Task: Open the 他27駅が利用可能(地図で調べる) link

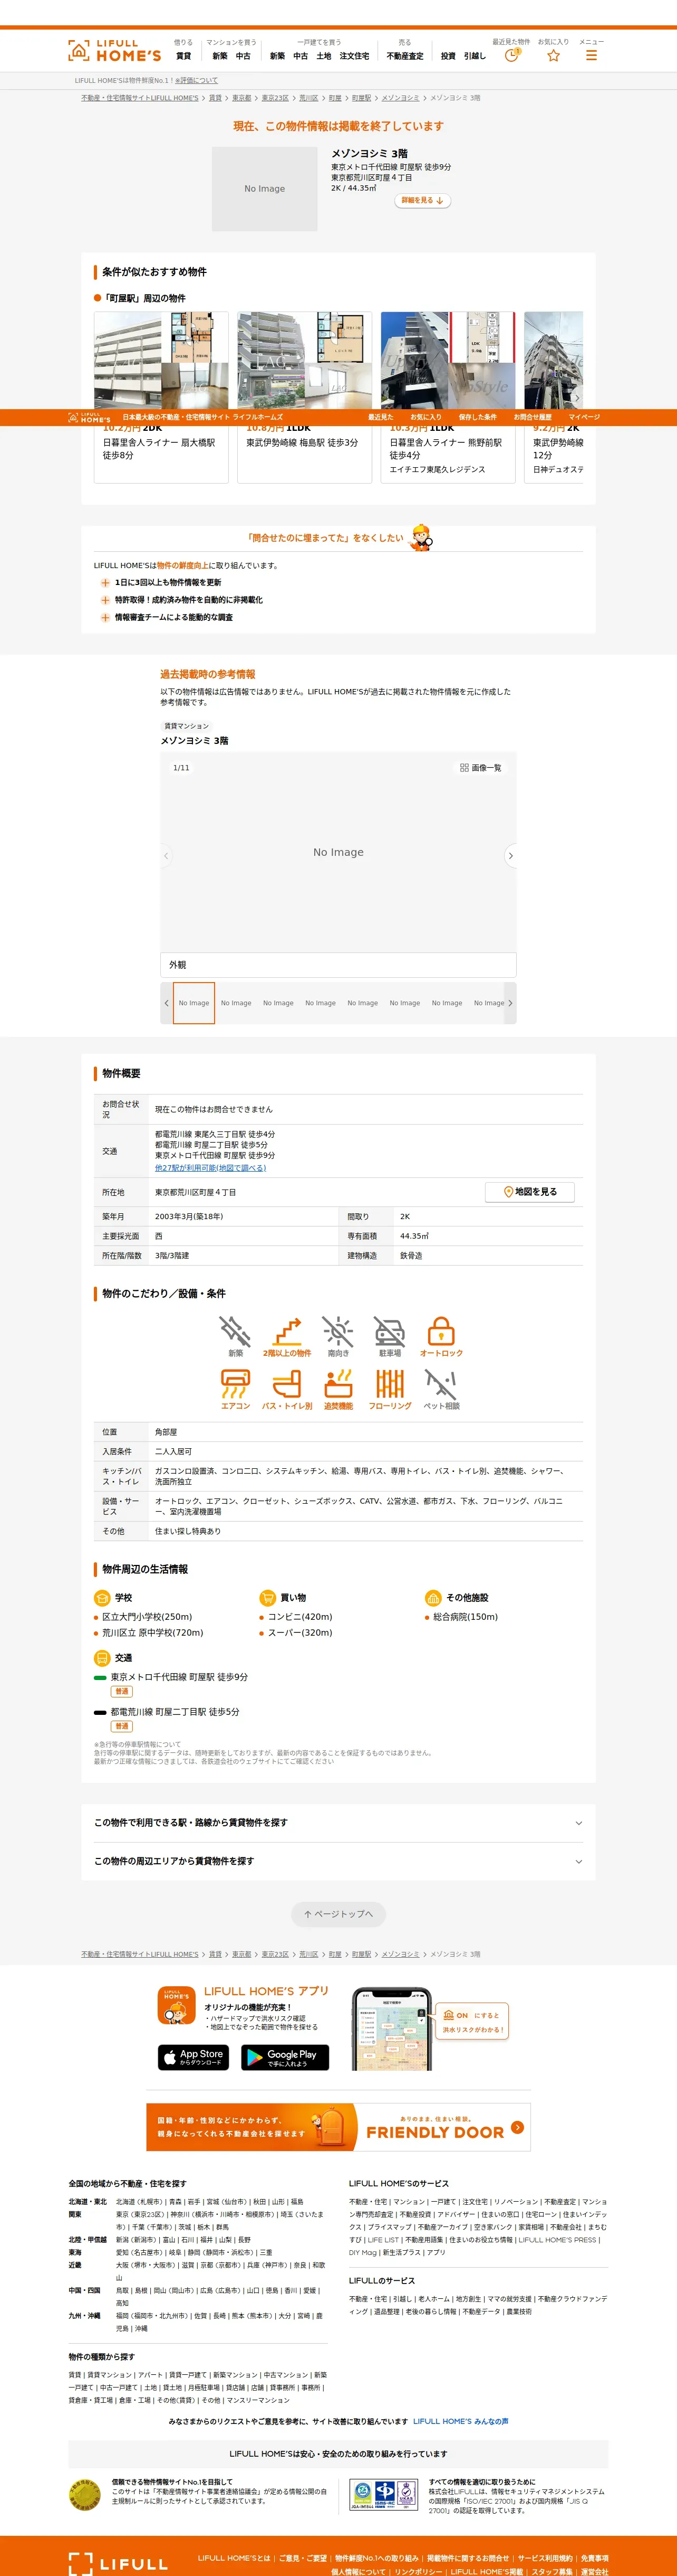Action: 211,1168
